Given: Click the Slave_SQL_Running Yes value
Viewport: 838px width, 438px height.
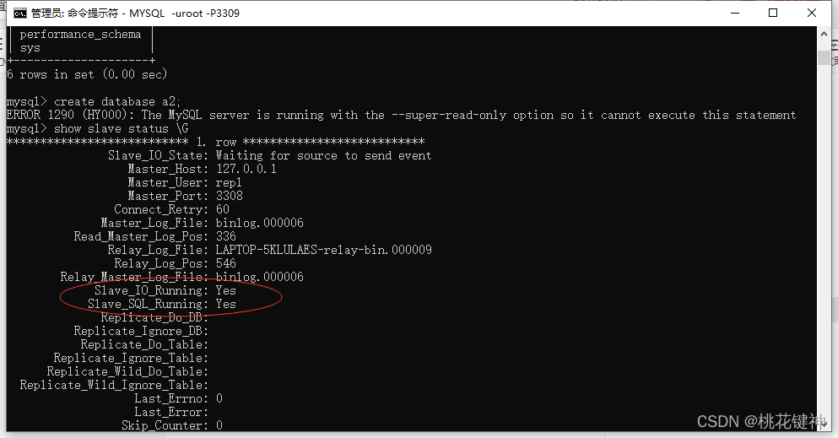Looking at the screenshot, I should click(226, 304).
